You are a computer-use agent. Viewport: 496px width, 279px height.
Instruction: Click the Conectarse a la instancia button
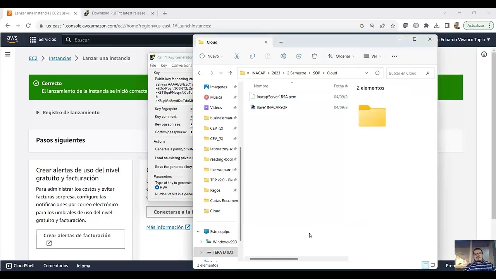click(x=169, y=212)
